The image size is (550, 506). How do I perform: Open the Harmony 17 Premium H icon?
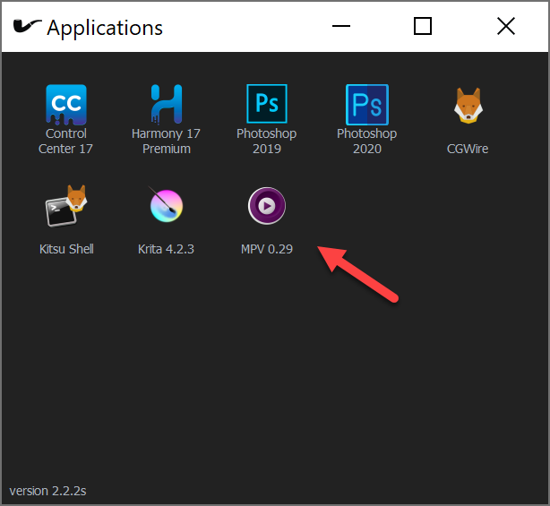pyautogui.click(x=167, y=105)
